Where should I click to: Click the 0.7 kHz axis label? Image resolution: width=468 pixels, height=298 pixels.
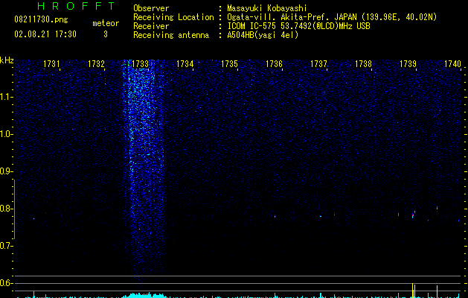click(6, 246)
